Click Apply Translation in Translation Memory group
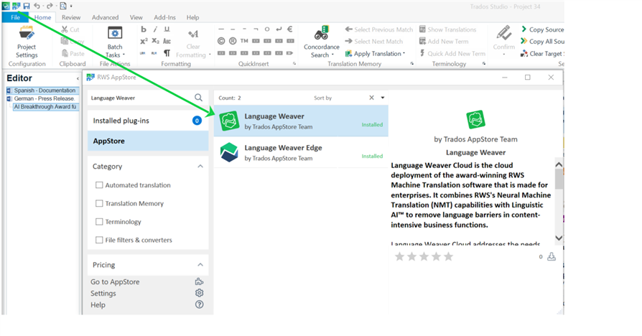The width and height of the screenshot is (642, 336). pyautogui.click(x=375, y=54)
